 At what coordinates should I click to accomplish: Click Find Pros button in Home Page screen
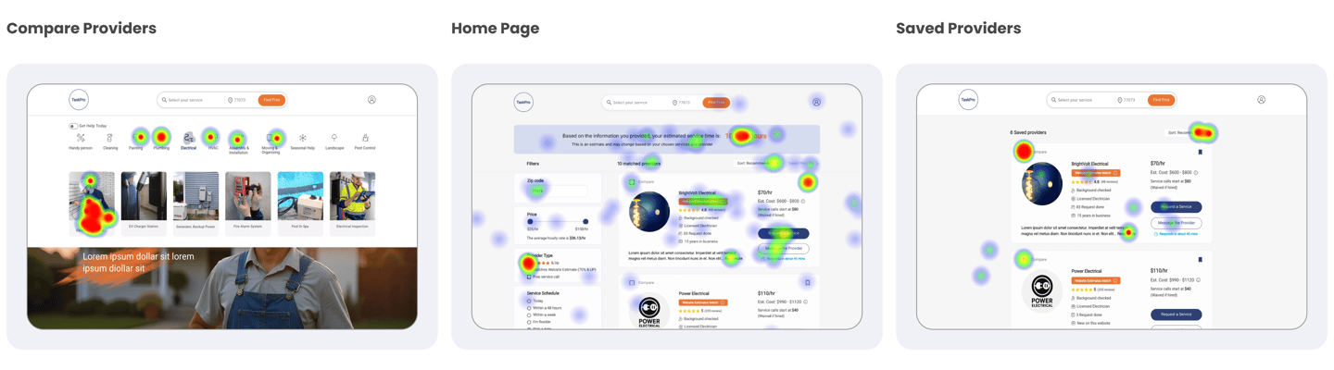pos(716,103)
